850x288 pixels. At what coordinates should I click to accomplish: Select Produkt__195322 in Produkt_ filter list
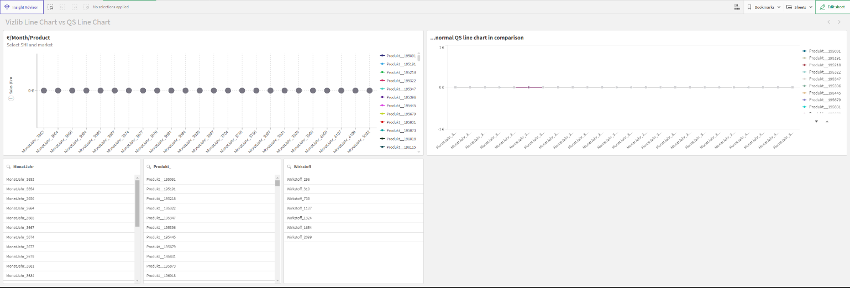click(209, 208)
